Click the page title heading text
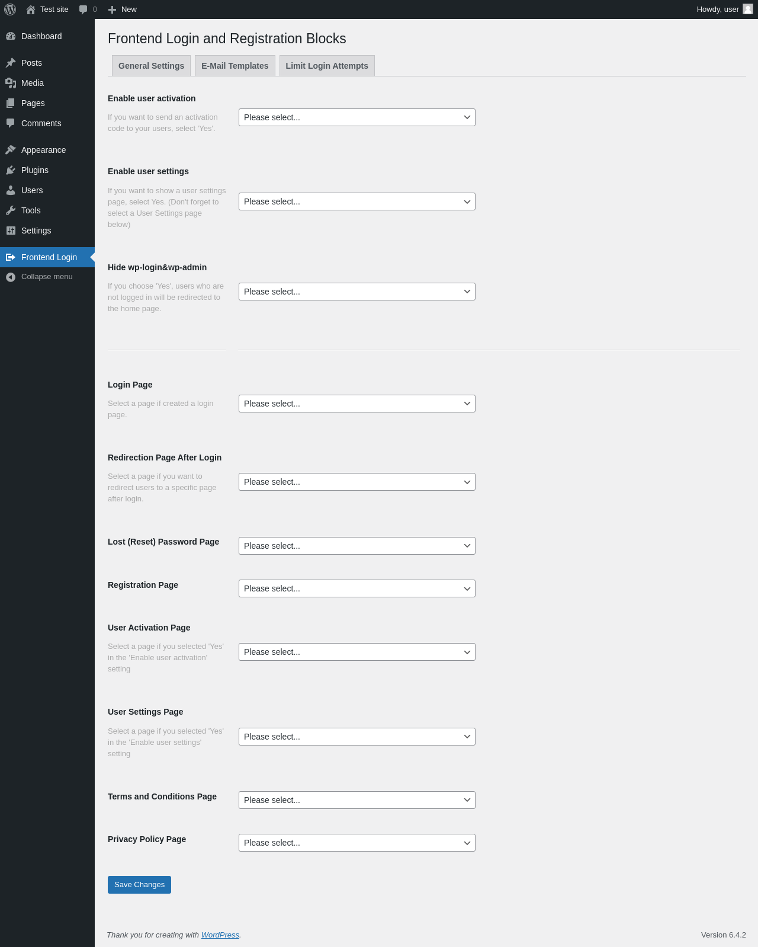This screenshot has width=758, height=947. (x=227, y=39)
